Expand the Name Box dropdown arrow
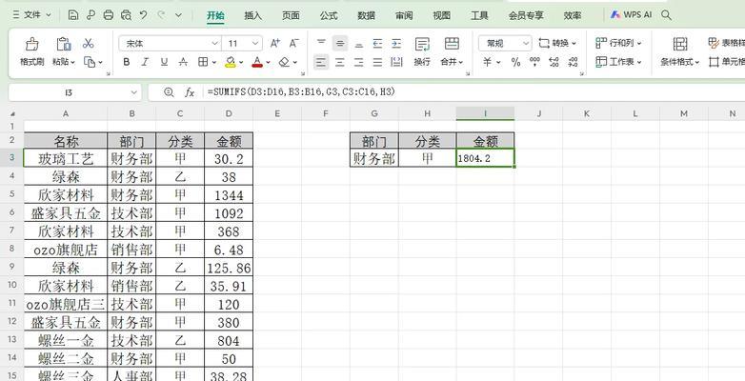Screen dimensions: 745x381 (x=134, y=92)
